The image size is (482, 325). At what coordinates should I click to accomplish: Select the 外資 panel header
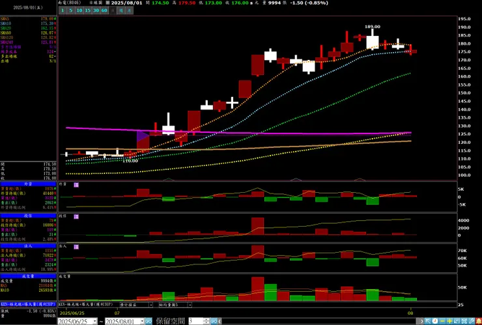coord(28,184)
